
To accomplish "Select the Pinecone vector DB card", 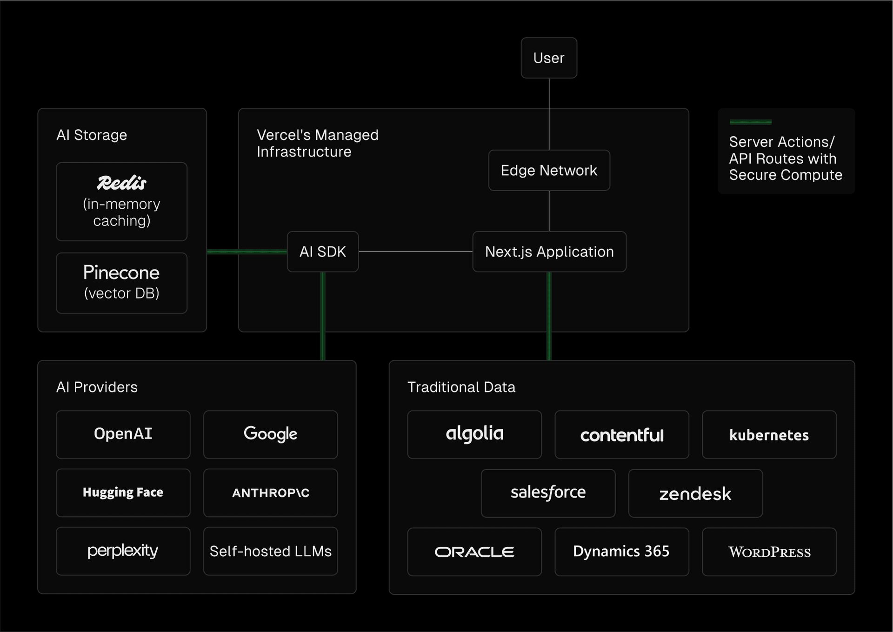I will 122,283.
